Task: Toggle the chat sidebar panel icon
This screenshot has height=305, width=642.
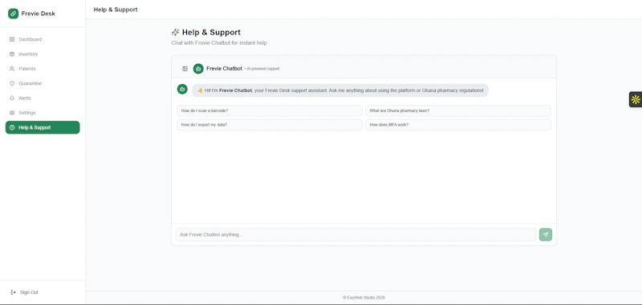Action: click(x=185, y=69)
